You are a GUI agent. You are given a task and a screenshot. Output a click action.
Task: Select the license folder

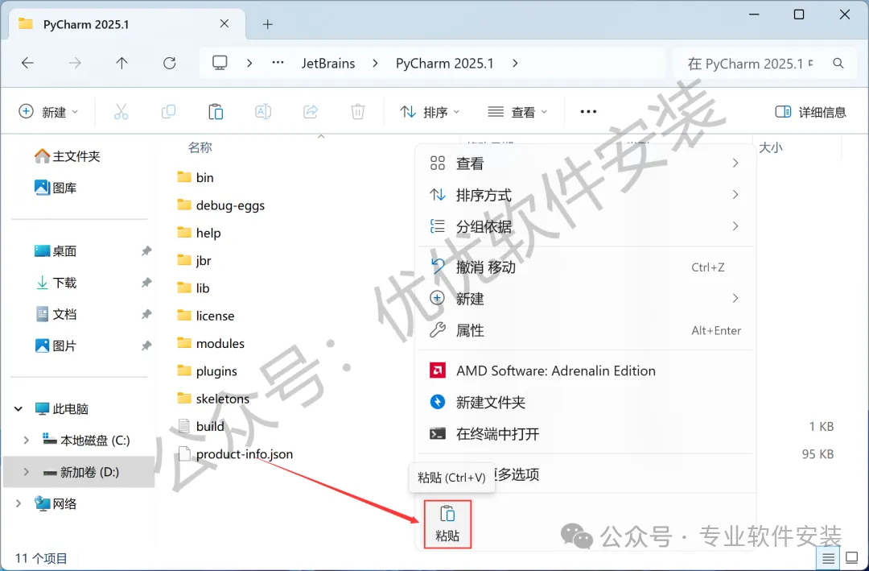coord(206,316)
